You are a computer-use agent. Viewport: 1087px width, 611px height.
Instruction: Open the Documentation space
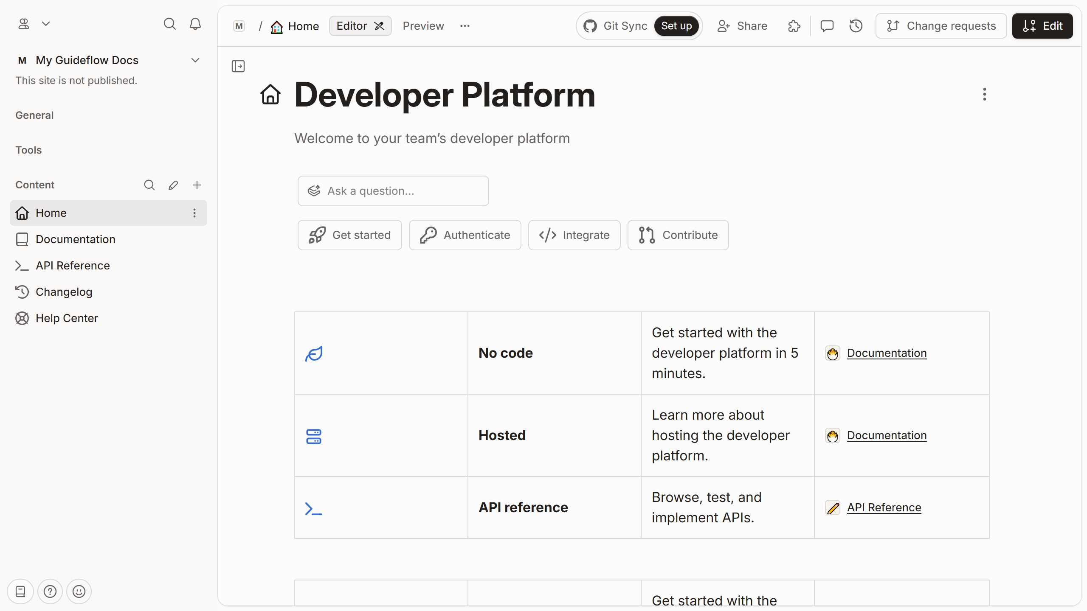pos(109,239)
